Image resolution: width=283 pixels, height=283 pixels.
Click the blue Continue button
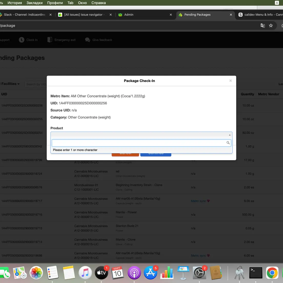(156, 155)
